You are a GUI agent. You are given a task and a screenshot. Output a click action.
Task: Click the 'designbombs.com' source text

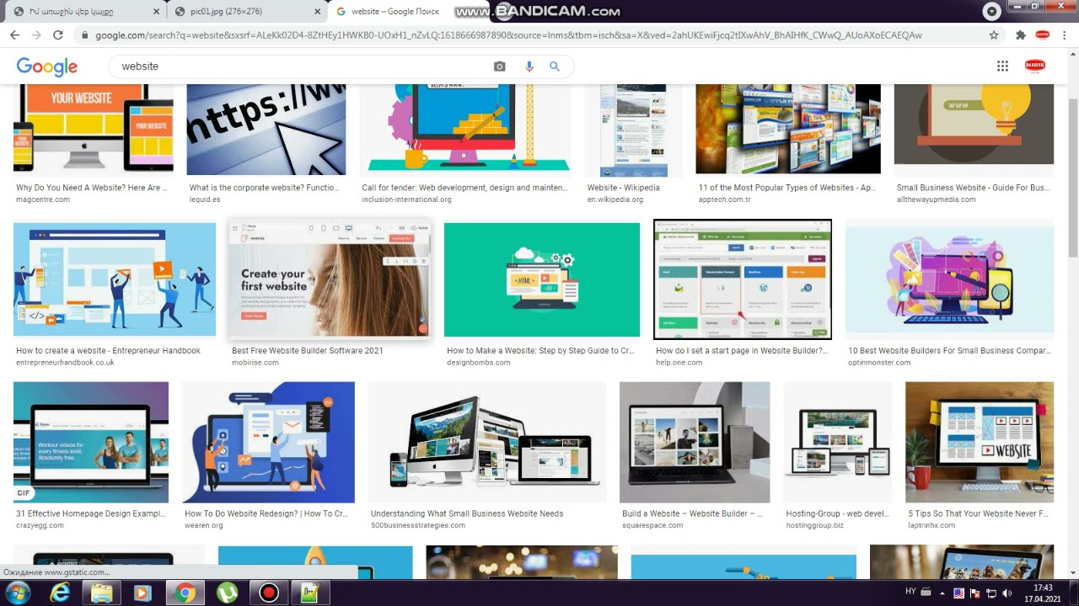[479, 362]
